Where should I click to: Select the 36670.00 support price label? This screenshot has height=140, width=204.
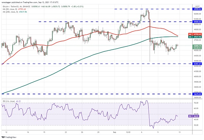[197, 94]
